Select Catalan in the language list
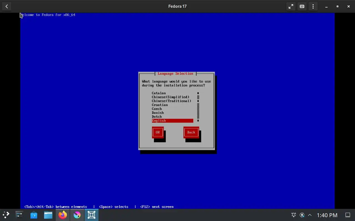Viewport: 355px width, 221px height. tap(173, 93)
